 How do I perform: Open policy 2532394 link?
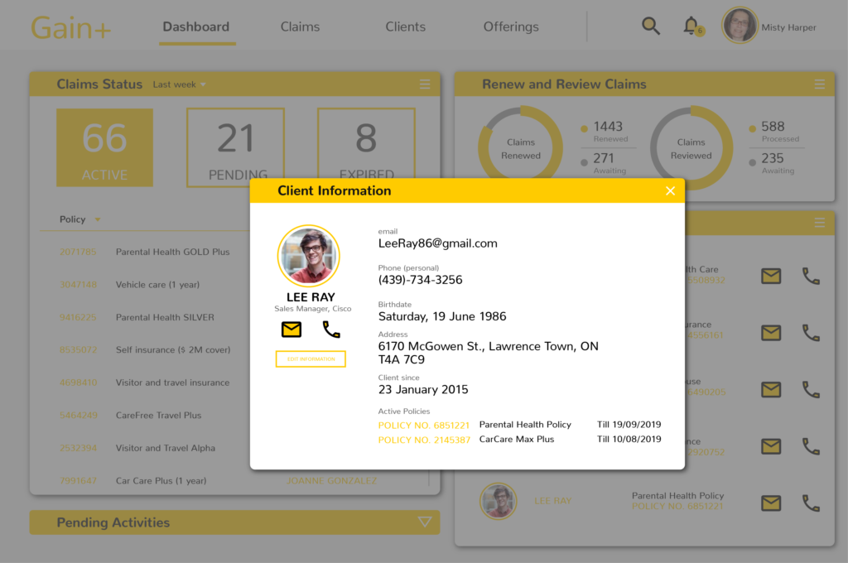click(x=79, y=448)
